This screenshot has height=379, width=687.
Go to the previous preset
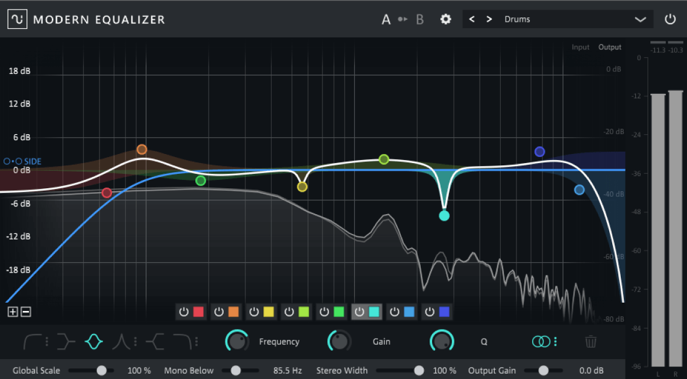(x=472, y=19)
